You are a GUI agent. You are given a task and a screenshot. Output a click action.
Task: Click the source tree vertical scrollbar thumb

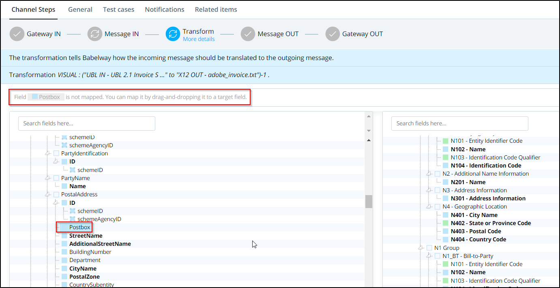click(x=369, y=201)
